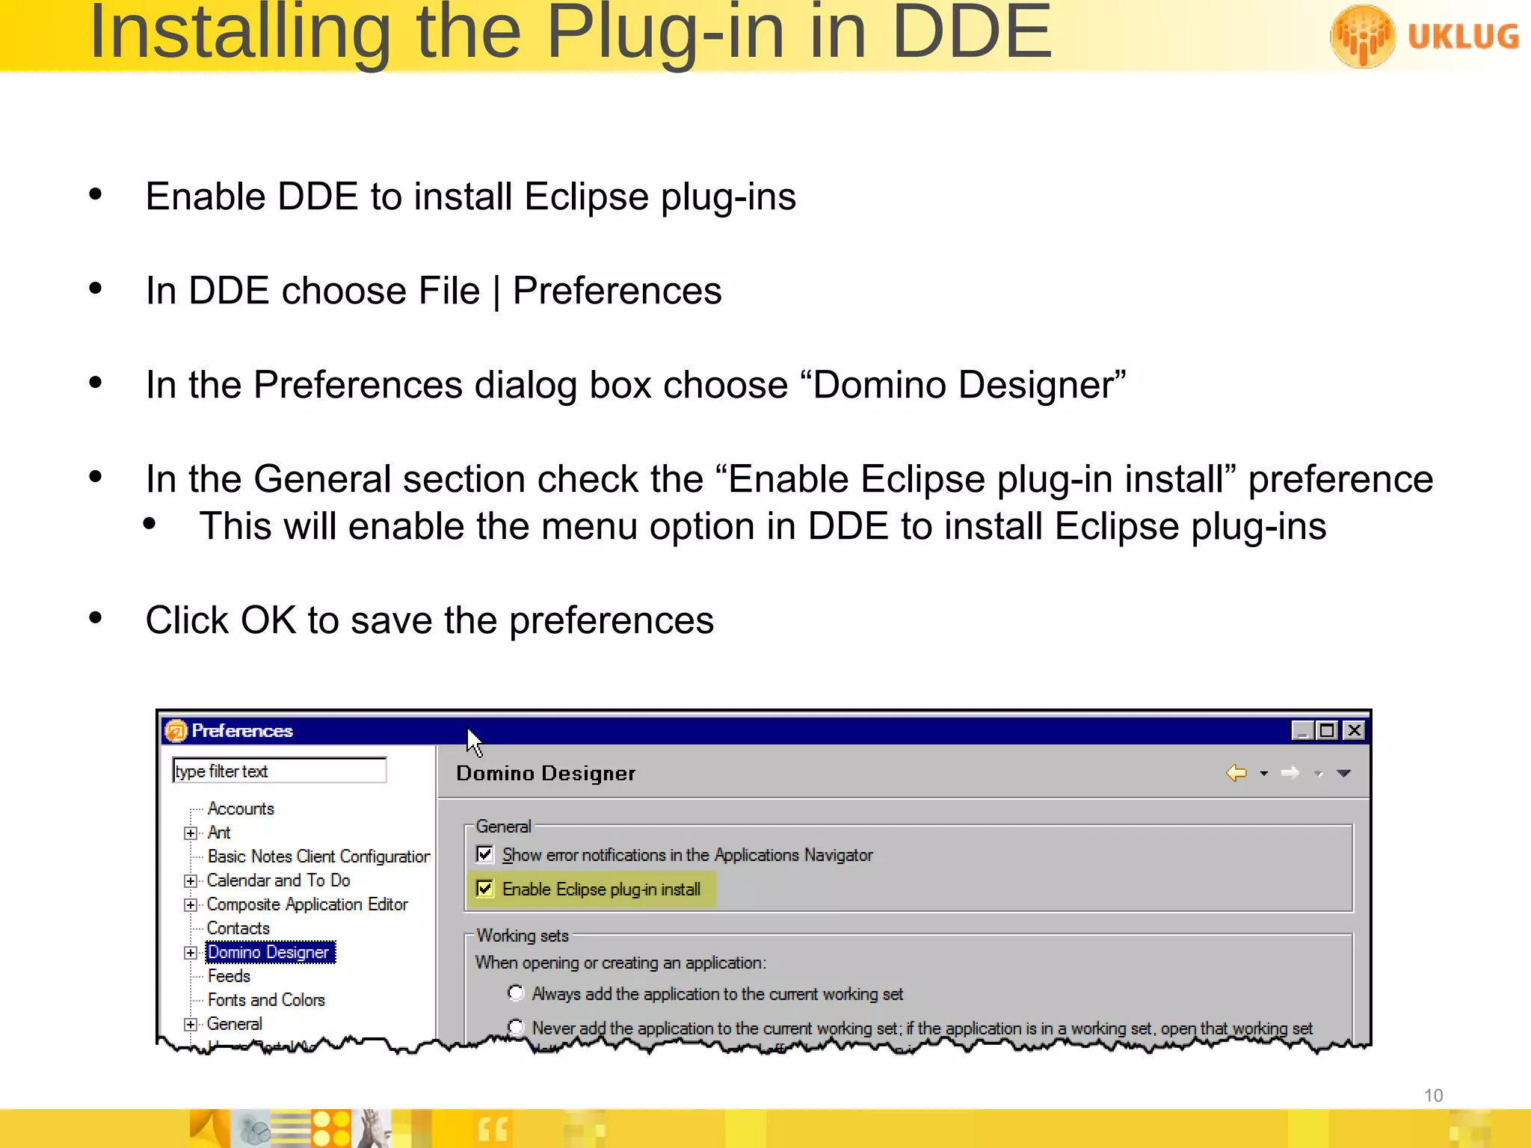Open the Forward history dropdown arrow
Image resolution: width=1531 pixels, height=1148 pixels.
tap(1319, 774)
